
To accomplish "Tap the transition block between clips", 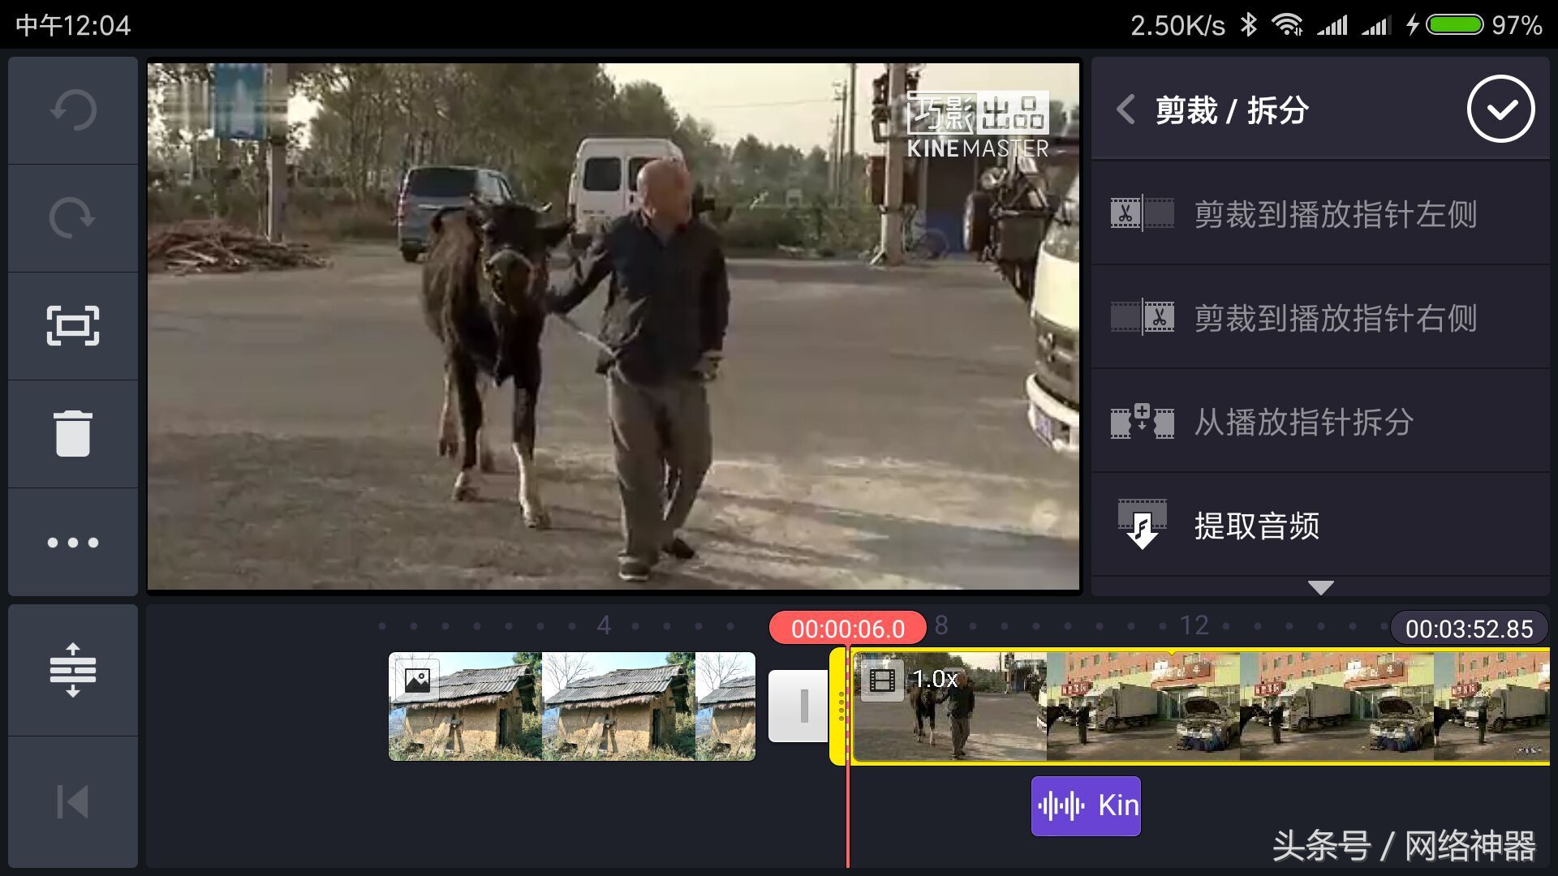I will [x=799, y=706].
